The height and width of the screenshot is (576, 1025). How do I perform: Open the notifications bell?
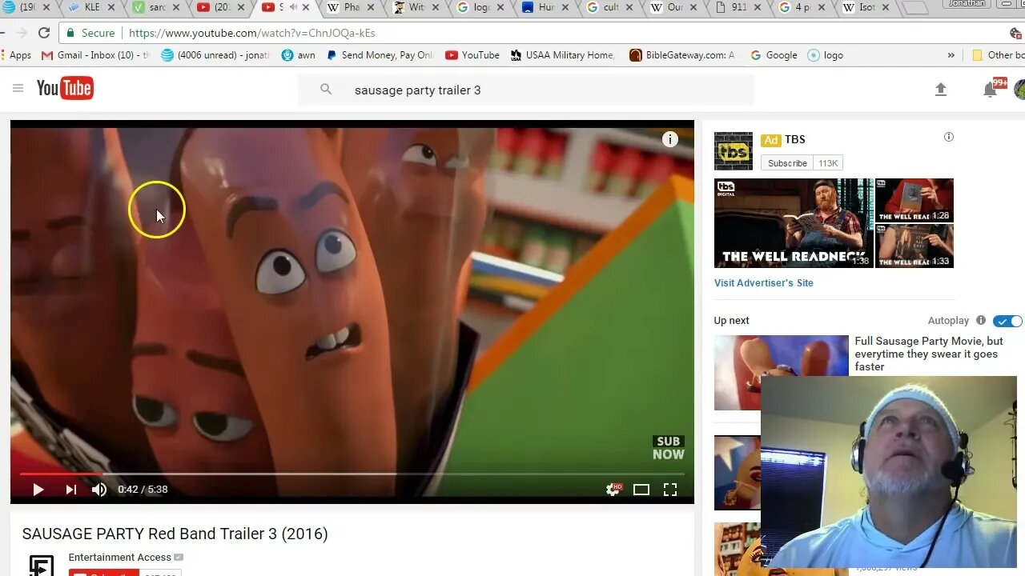990,90
